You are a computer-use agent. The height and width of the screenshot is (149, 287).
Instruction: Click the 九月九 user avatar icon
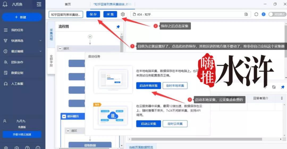[5, 121]
